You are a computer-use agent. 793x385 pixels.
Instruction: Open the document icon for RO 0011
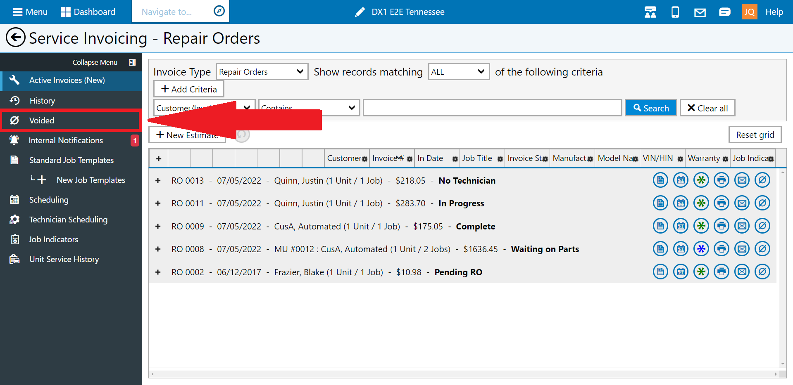[x=660, y=203]
